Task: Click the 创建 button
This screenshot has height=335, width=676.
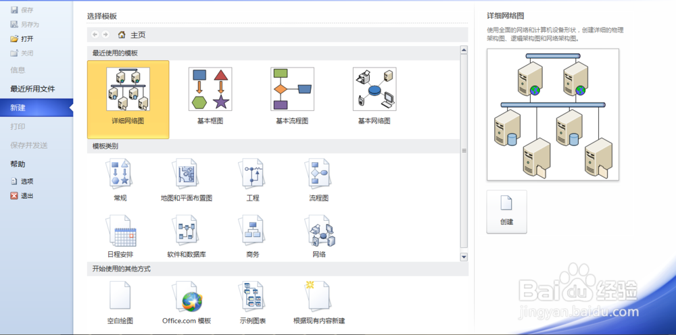Action: (x=506, y=211)
